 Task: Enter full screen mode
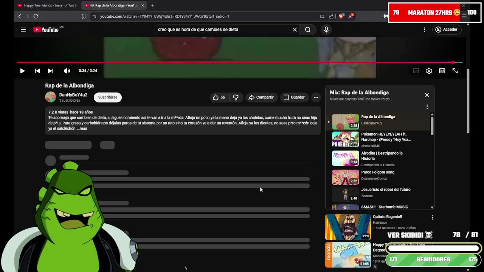tap(455, 71)
